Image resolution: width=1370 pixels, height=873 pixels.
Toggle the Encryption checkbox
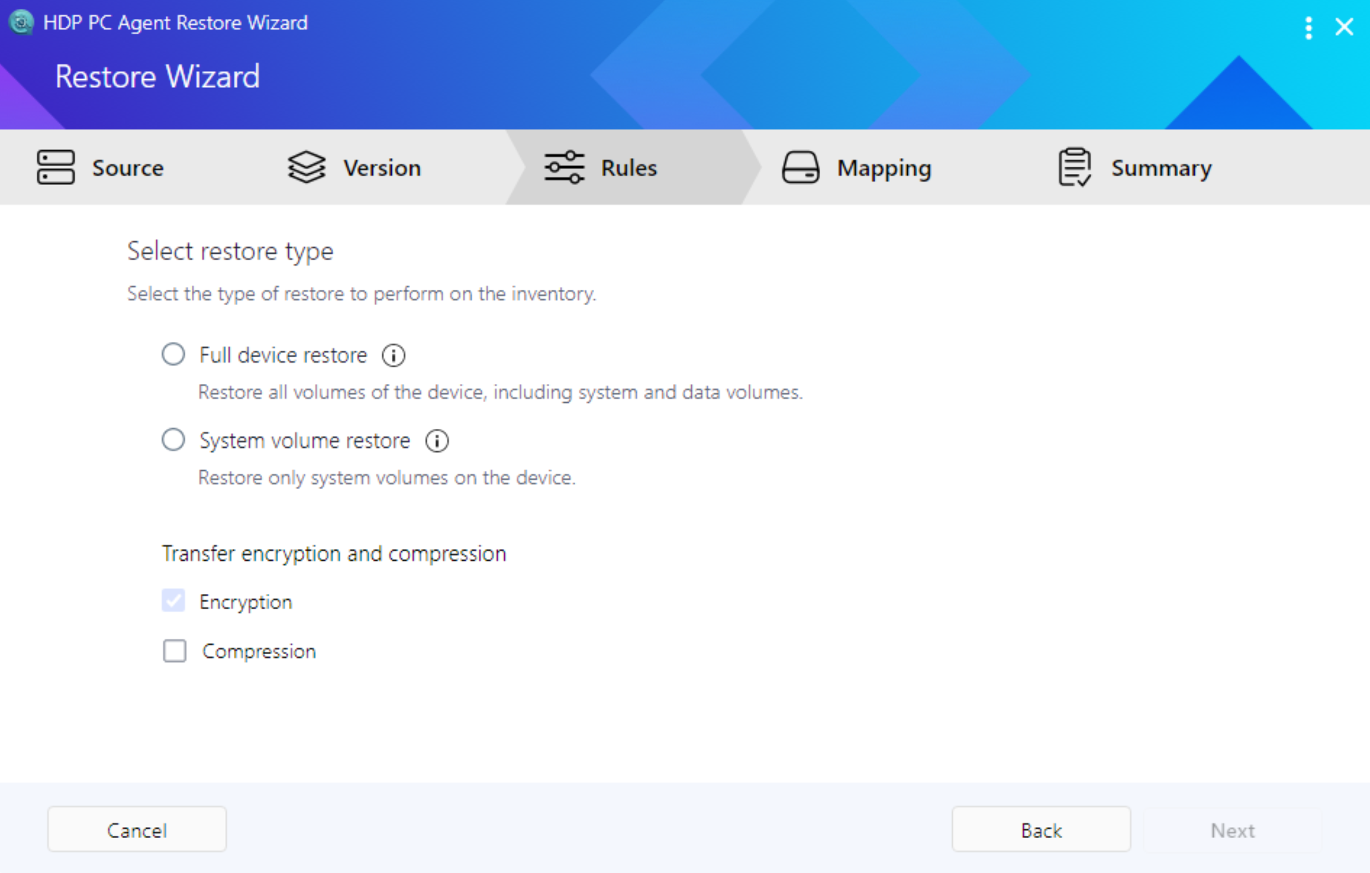pos(173,600)
